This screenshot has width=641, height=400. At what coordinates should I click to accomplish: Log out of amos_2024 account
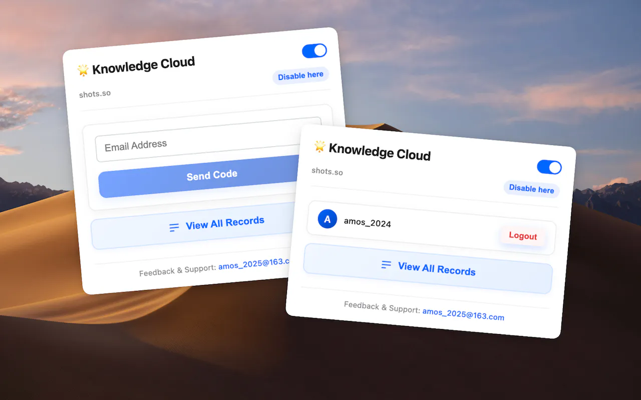(x=523, y=236)
